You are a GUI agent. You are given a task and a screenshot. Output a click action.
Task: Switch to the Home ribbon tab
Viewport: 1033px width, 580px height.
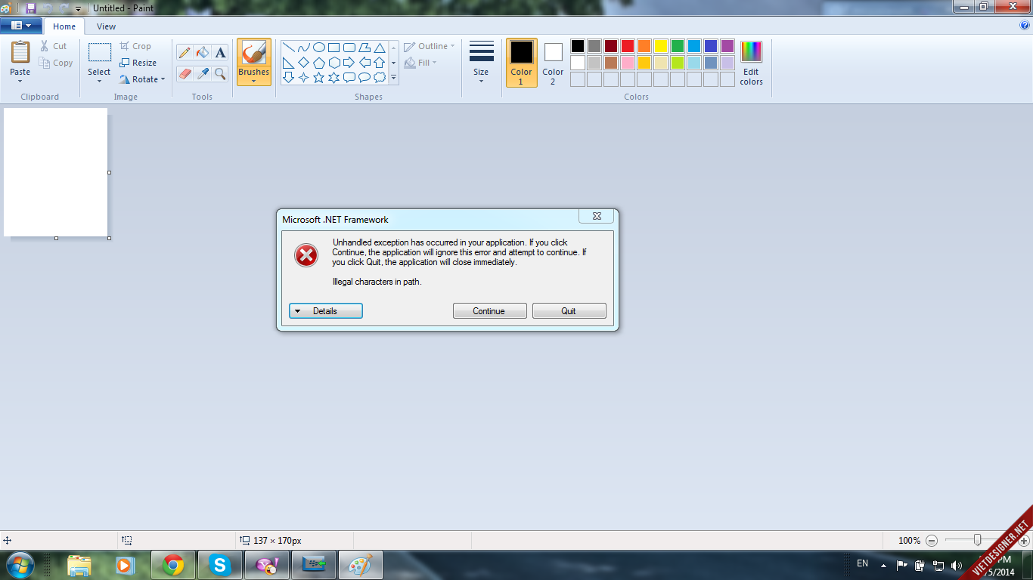point(64,26)
